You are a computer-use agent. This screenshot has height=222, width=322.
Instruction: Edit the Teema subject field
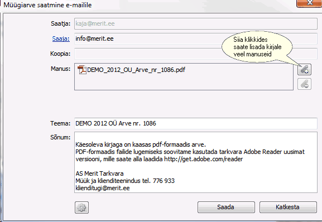point(196,123)
